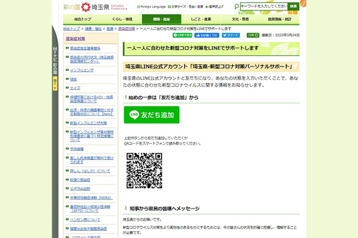Click 健康・福祉 in the breadcrumb
Viewport: 358px width, 238px height.
pyautogui.click(x=93, y=28)
